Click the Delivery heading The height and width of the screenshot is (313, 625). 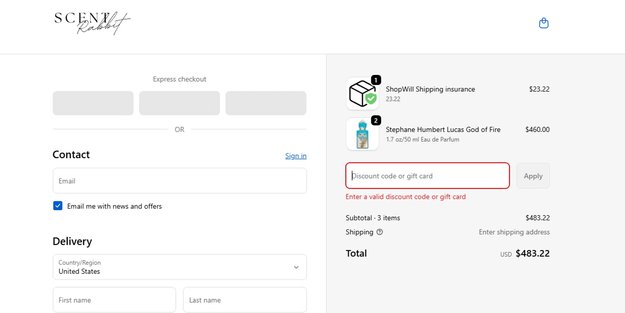72,241
